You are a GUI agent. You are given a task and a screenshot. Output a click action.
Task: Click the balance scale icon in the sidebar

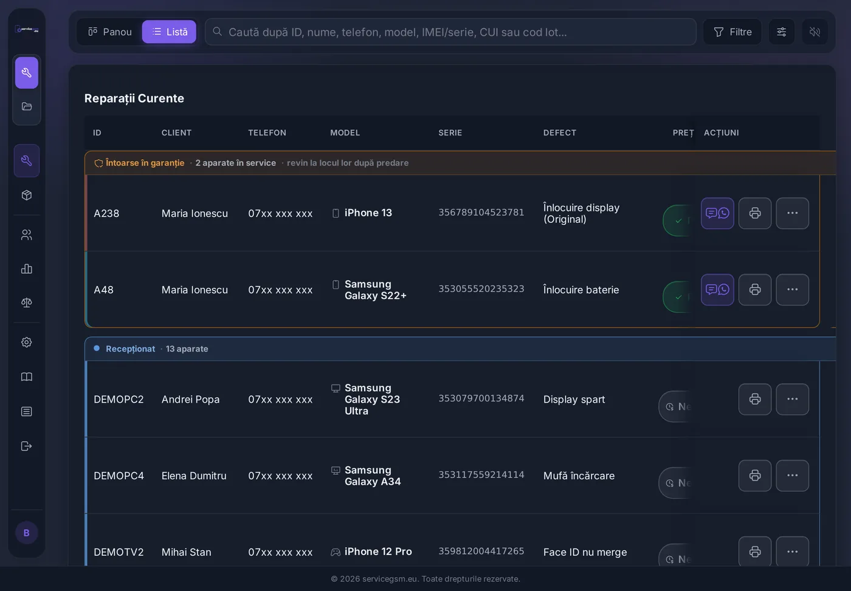click(27, 302)
